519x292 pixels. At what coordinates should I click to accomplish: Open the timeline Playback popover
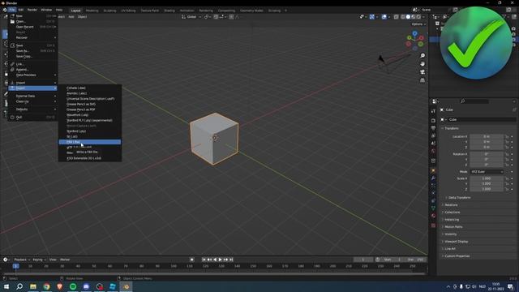click(x=22, y=260)
